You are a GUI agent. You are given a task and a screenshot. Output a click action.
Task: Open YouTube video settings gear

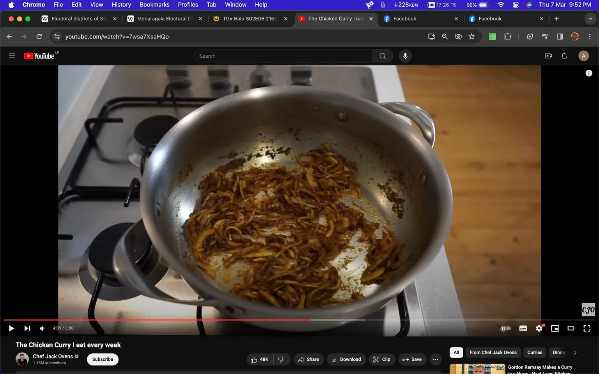click(539, 328)
